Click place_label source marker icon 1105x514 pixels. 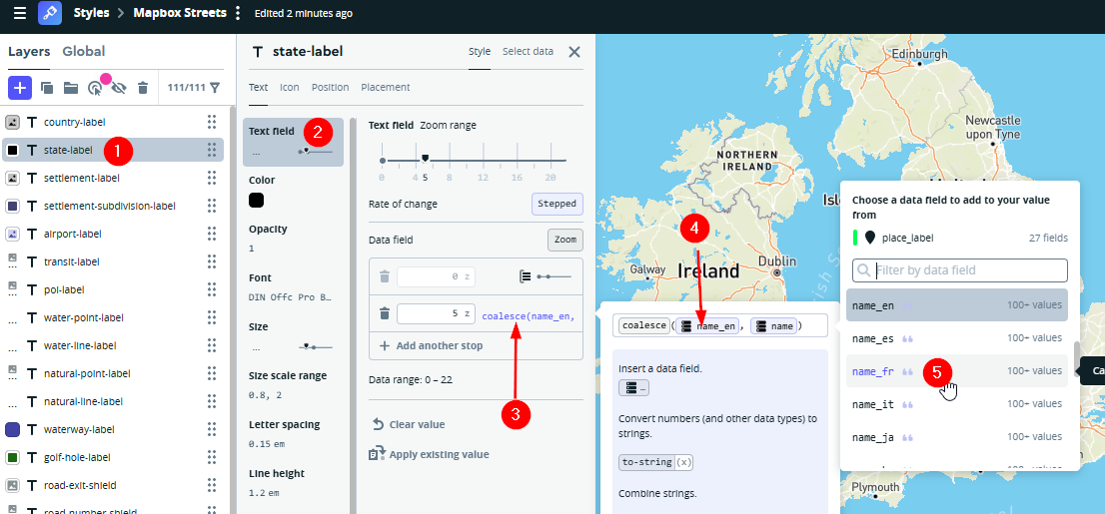(869, 238)
